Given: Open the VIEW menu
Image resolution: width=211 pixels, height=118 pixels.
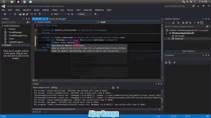Looking at the screenshot, I should tap(17, 10).
